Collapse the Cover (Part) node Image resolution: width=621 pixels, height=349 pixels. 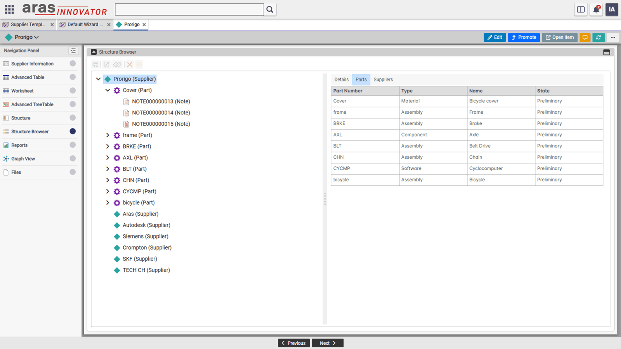tap(108, 90)
